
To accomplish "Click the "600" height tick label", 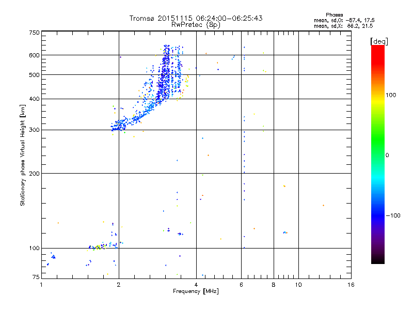I will [x=34, y=55].
